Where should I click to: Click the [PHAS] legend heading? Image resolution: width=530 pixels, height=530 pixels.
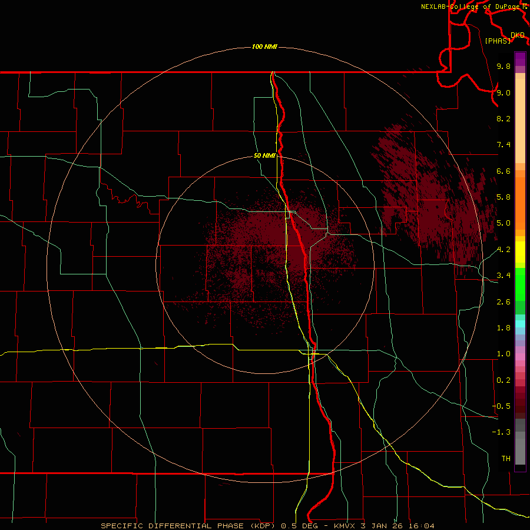point(498,41)
